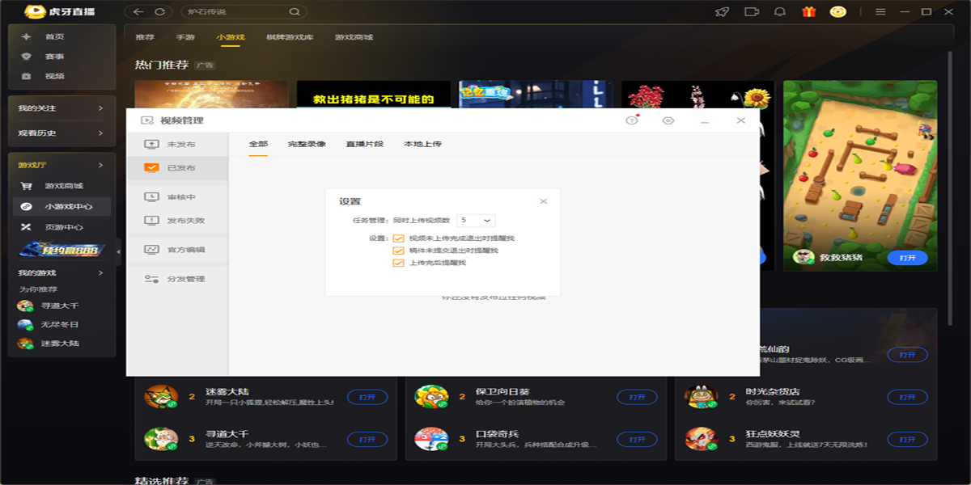971x485 pixels.
Task: Open the user avatar profile
Action: coord(837,12)
